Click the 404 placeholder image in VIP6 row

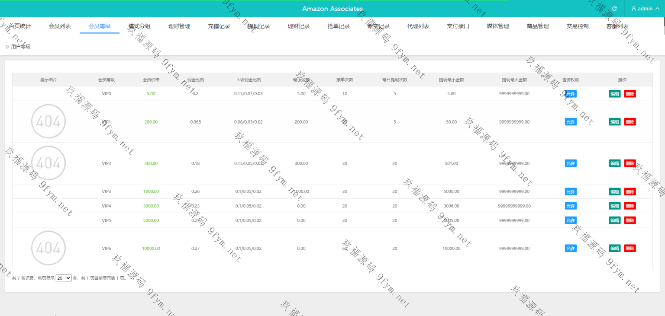(x=48, y=248)
